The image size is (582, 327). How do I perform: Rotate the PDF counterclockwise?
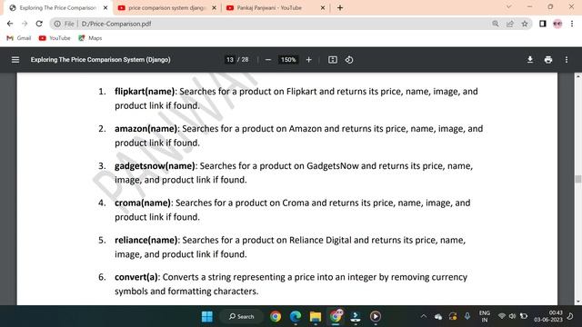349,60
